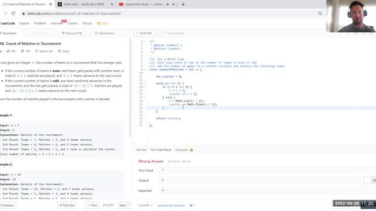376x211 pixels.
Task: Collapse the while loop fold at line 13
Action: click(x=144, y=83)
